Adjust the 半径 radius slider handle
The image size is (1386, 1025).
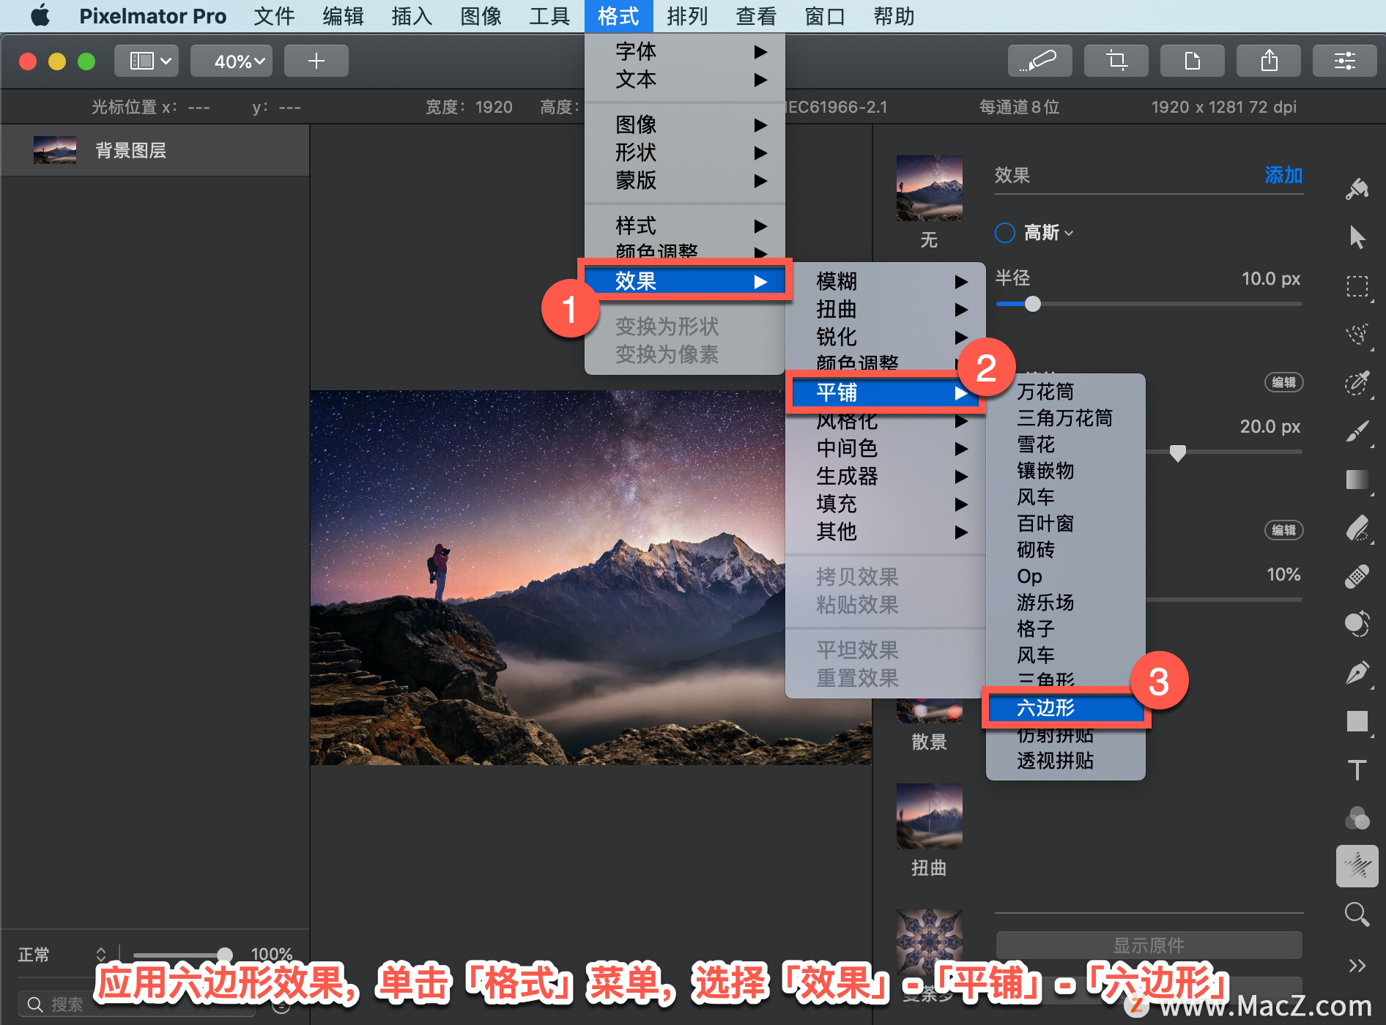point(1033,304)
